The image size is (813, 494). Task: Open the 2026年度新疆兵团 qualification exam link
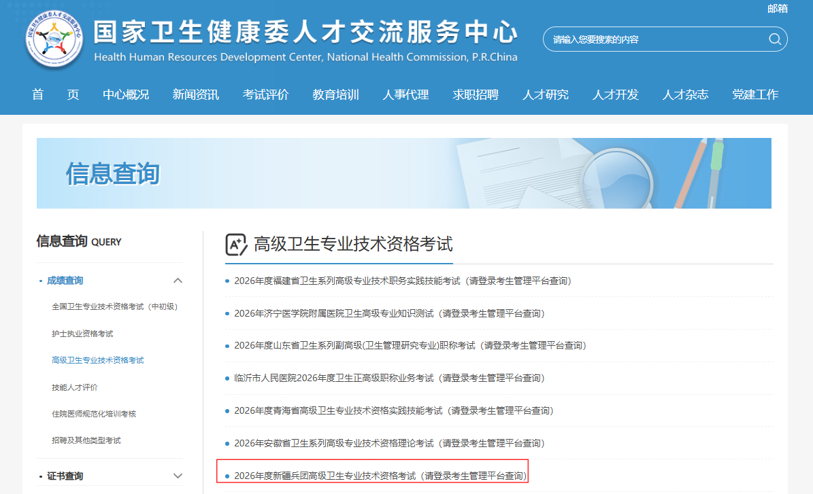(380, 476)
